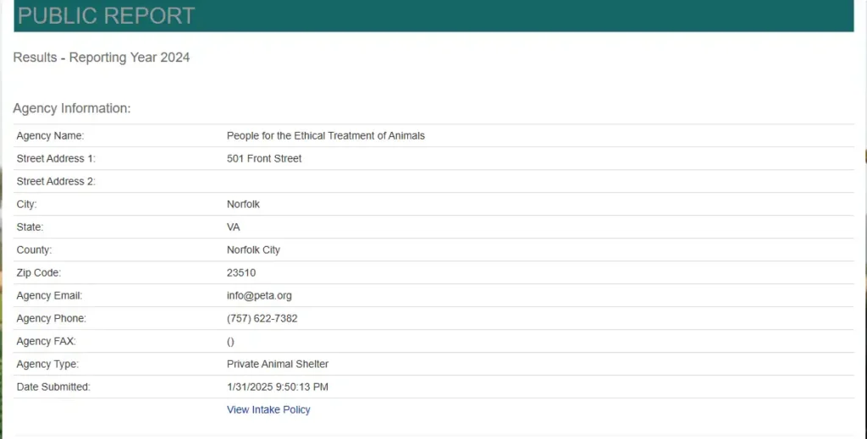Click the 'Street Address 1:' label
Image resolution: width=867 pixels, height=439 pixels.
[56, 158]
